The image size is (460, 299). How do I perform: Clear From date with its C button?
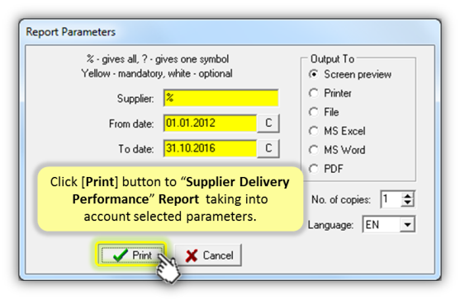pos(268,124)
